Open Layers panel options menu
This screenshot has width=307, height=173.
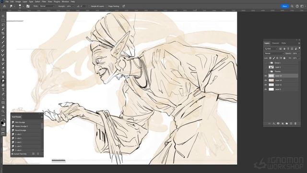[299, 43]
